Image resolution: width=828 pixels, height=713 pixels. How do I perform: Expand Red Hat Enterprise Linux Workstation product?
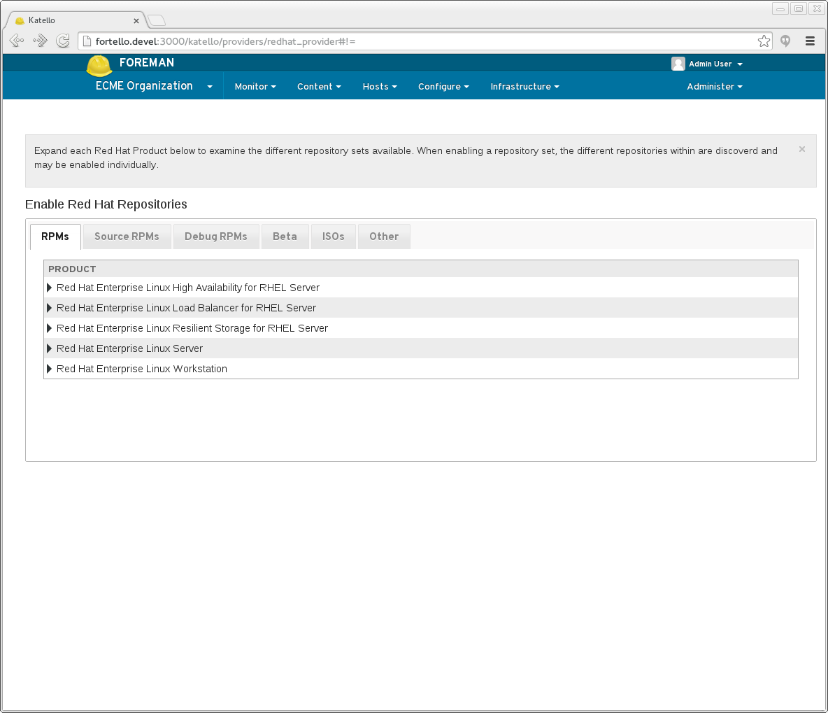[49, 369]
